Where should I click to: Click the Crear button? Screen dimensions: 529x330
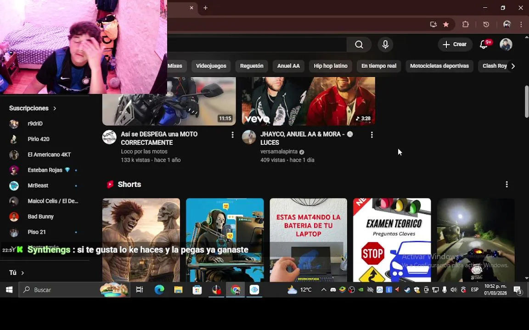coord(455,44)
